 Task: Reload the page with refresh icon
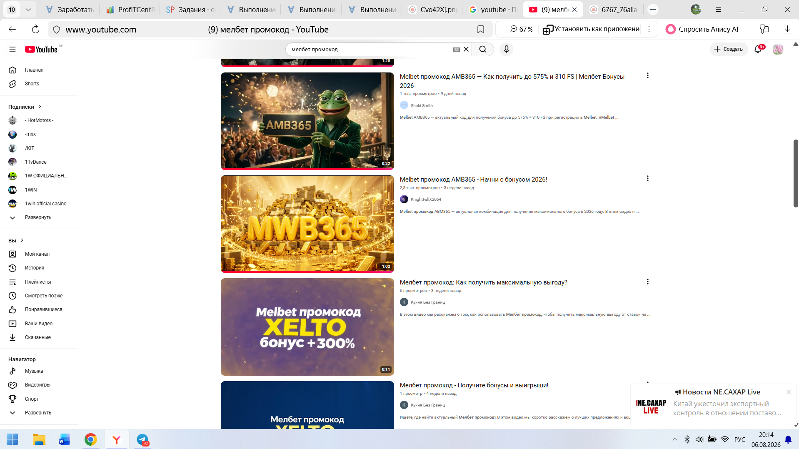[35, 29]
